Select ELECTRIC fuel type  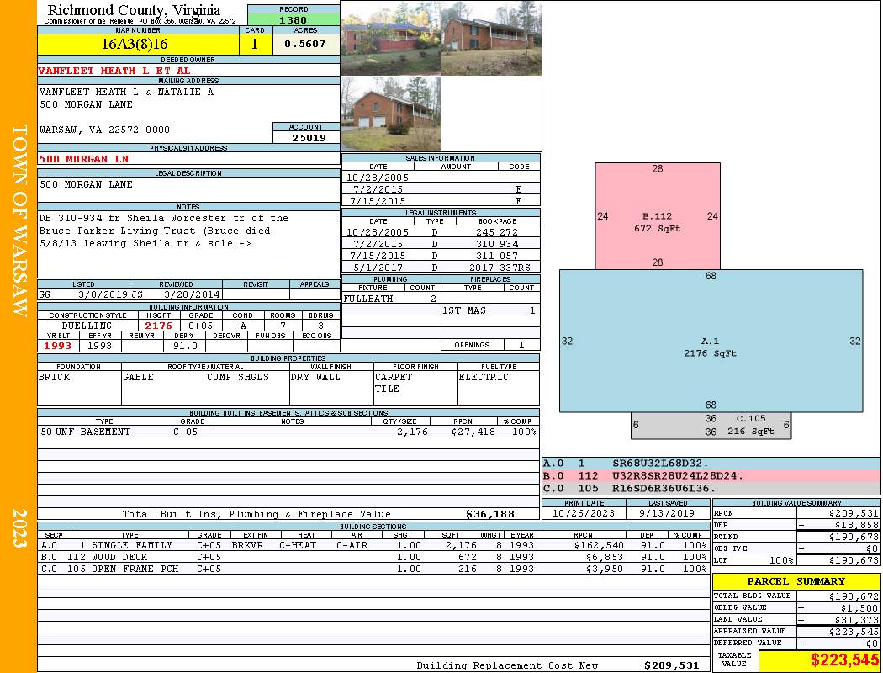click(x=484, y=378)
